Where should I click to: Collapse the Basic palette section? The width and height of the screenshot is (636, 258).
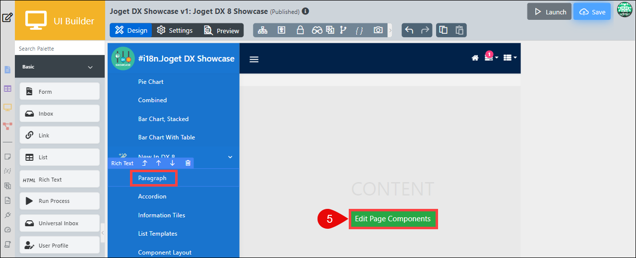pos(90,67)
